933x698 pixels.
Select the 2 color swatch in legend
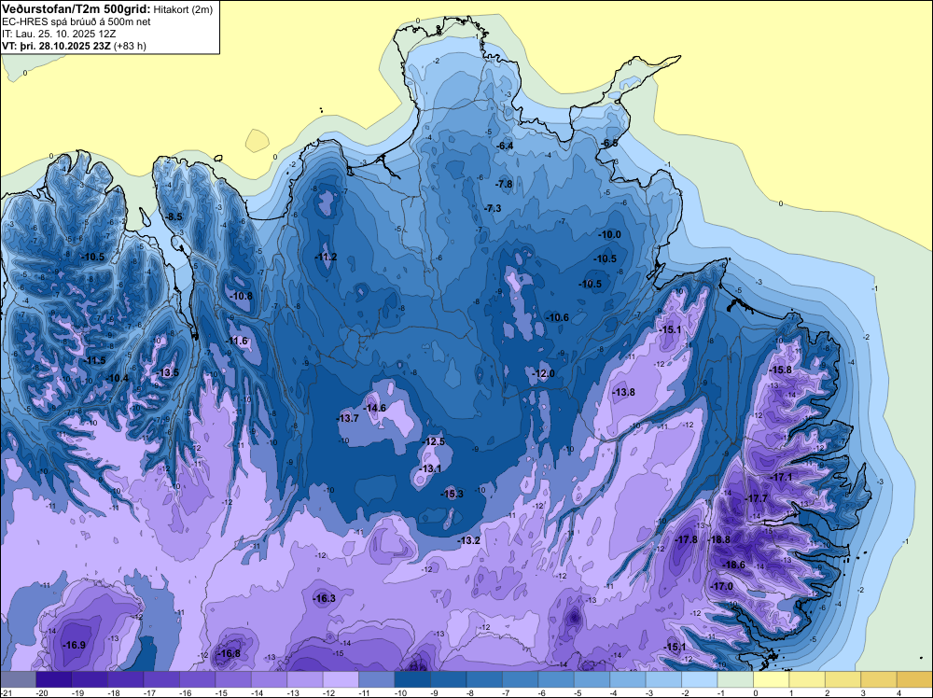click(842, 679)
